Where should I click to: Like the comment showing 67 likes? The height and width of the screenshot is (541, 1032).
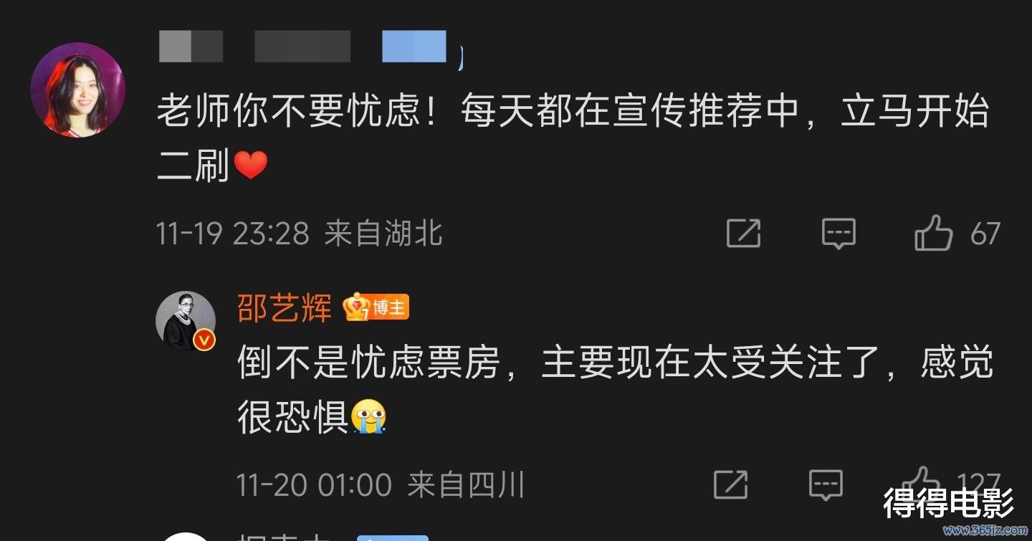[934, 234]
